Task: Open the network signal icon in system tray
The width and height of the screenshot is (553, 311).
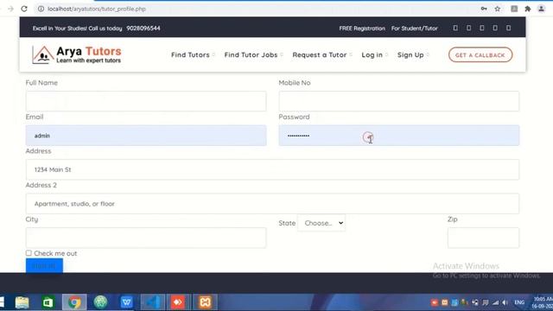Action: [x=495, y=302]
